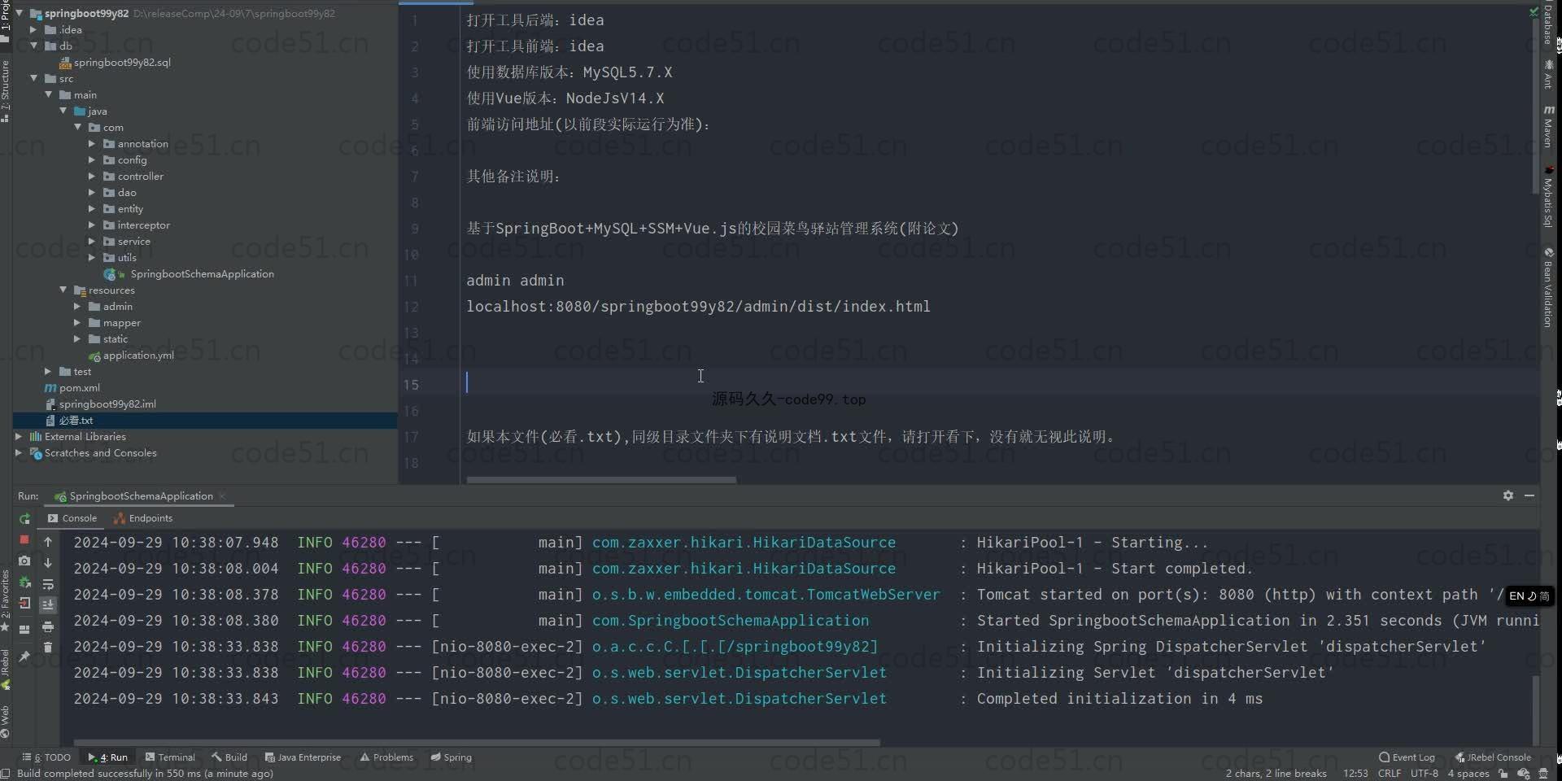This screenshot has width=1562, height=781.
Task: Open the Spring tool window tab
Action: pyautogui.click(x=451, y=757)
